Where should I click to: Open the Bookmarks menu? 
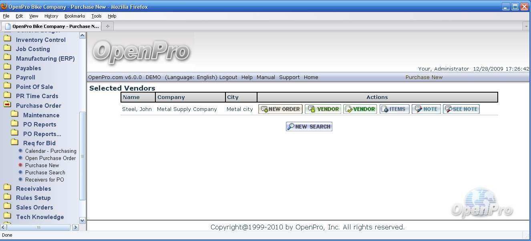coord(74,16)
